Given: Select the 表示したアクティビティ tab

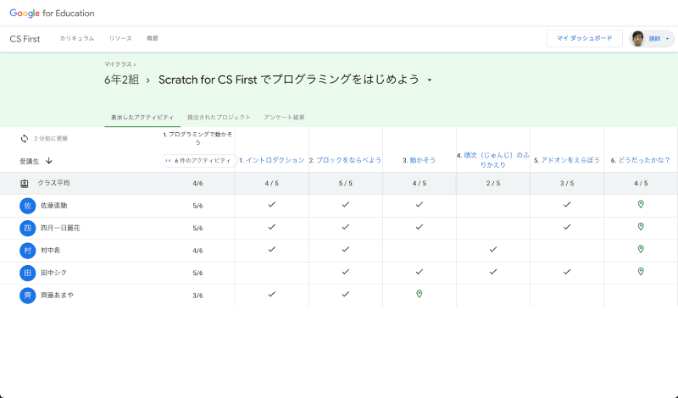Looking at the screenshot, I should [142, 117].
